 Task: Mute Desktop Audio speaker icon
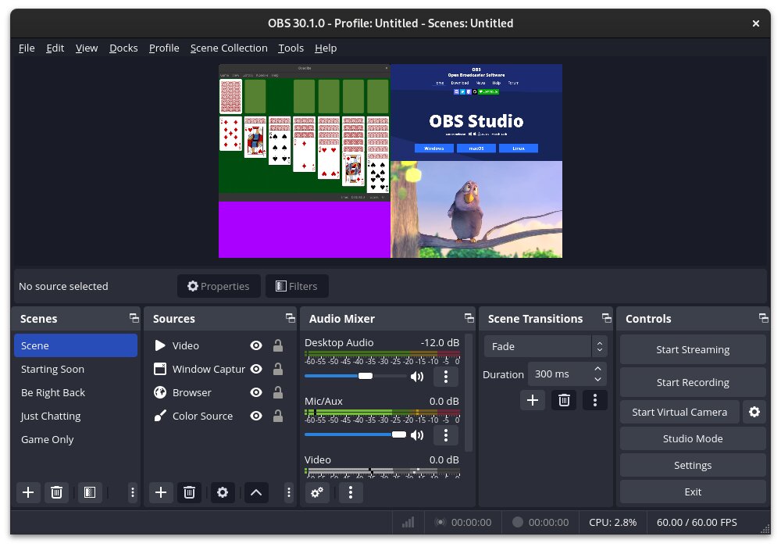tap(417, 377)
